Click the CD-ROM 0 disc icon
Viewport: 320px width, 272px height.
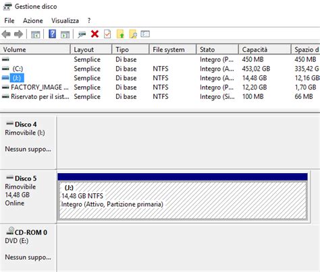[x=10, y=231]
